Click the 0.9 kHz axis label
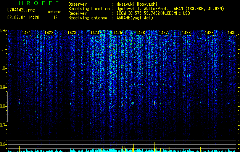This screenshot has width=240, height=152. [3, 87]
